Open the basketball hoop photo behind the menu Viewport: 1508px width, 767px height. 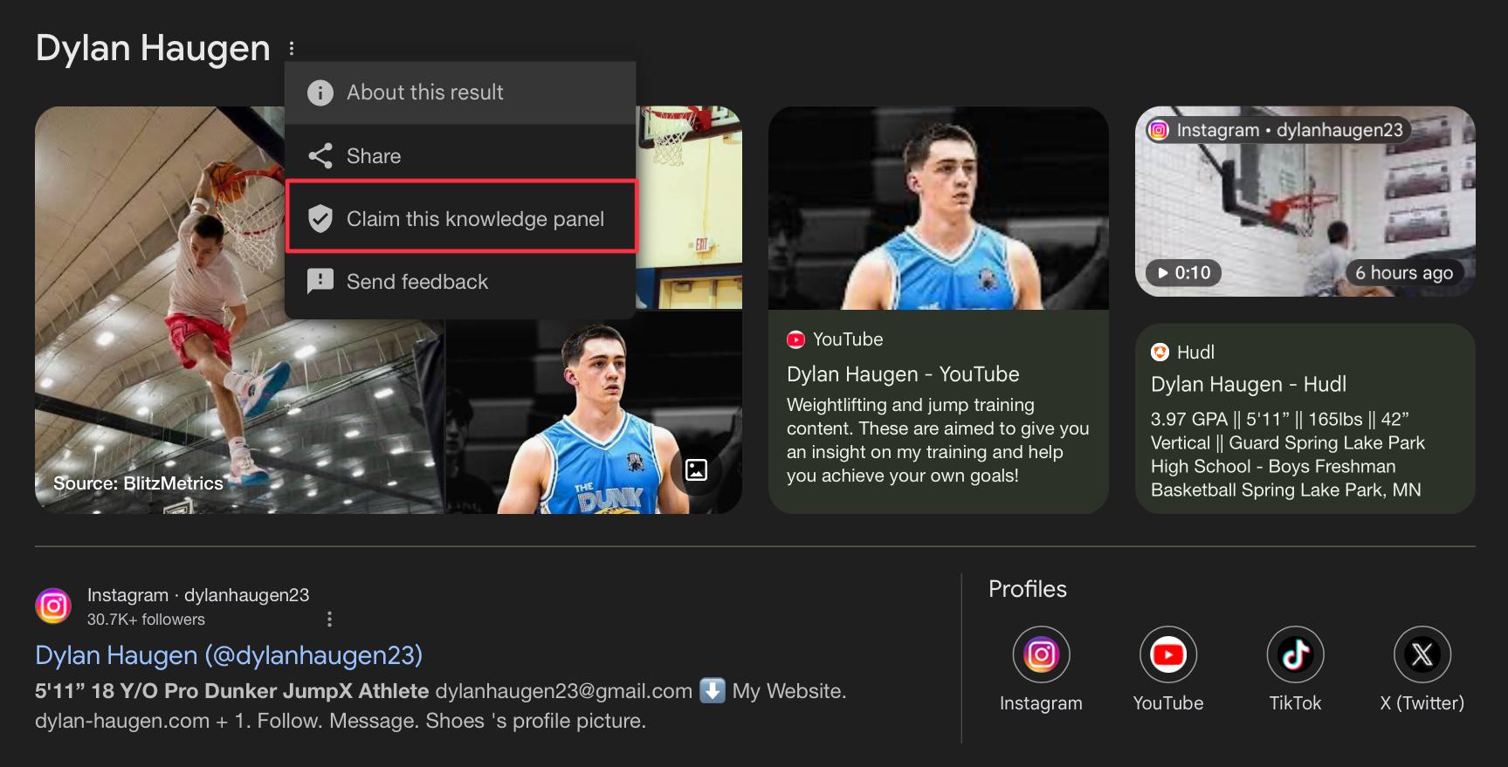[689, 208]
